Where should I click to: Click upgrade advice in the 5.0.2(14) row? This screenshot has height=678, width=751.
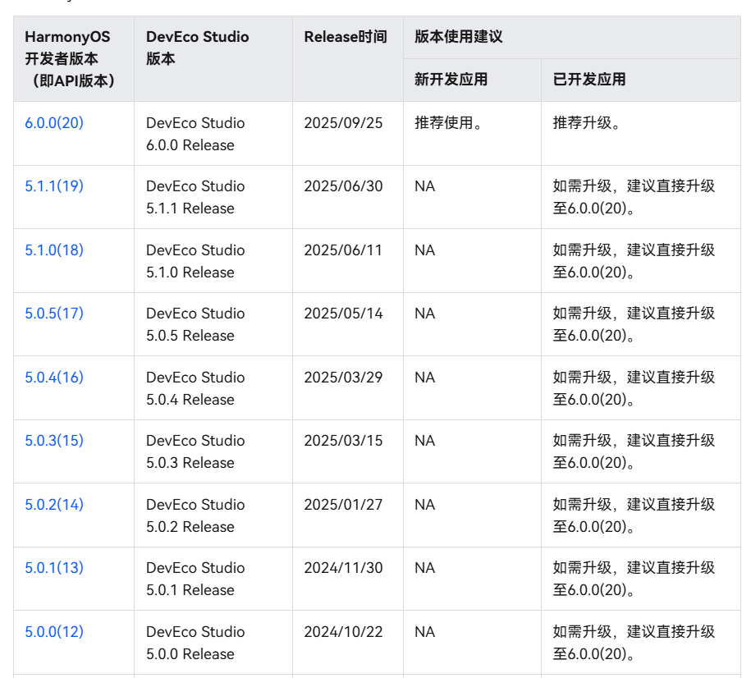tap(634, 515)
